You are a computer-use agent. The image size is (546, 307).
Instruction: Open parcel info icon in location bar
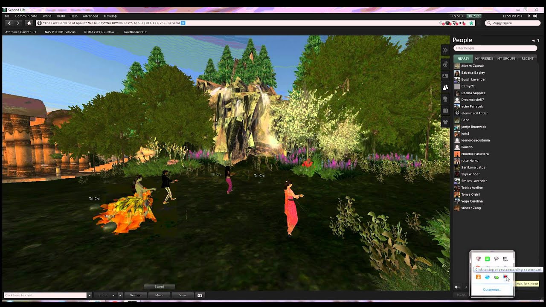point(39,23)
